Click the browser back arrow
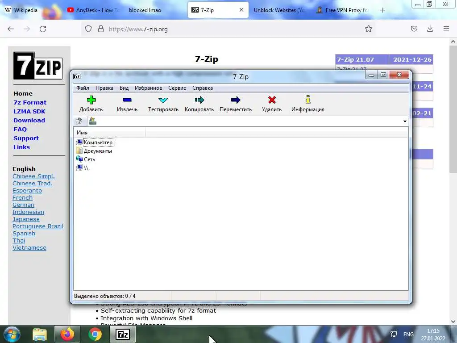 [11, 29]
